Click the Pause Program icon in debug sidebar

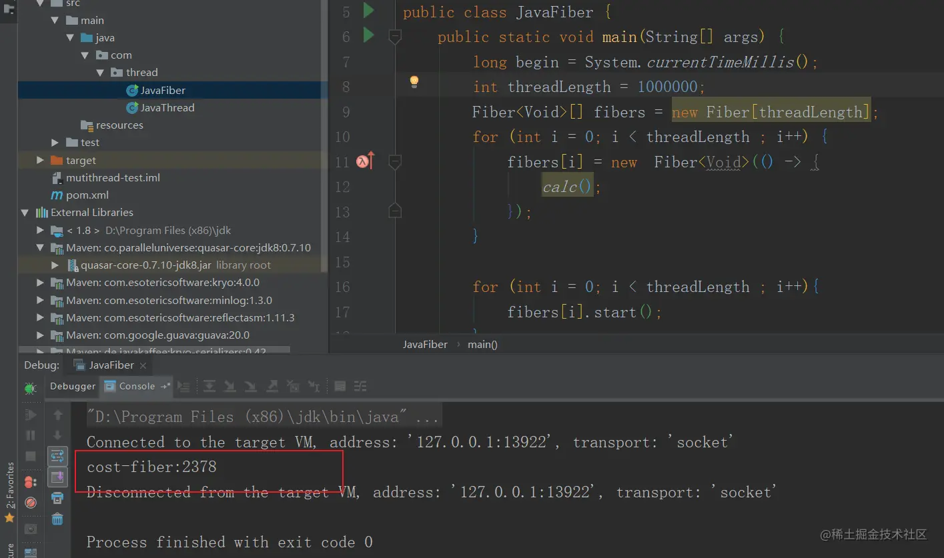coord(31,435)
